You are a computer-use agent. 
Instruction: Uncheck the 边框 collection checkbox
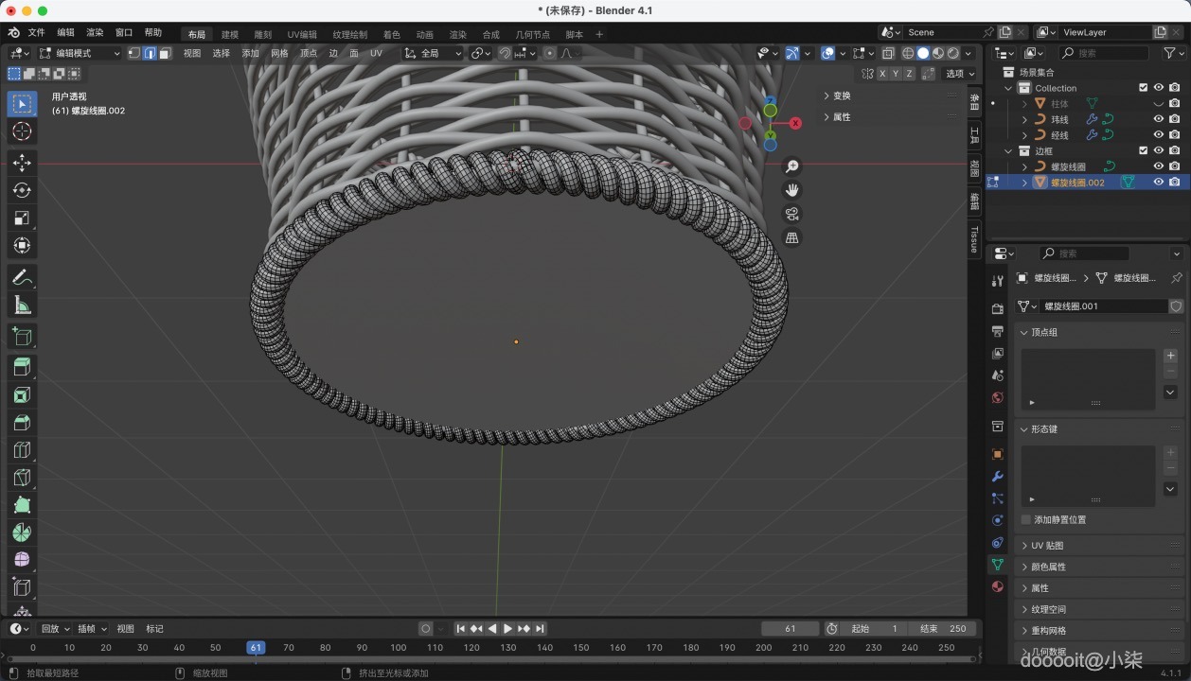tap(1143, 150)
